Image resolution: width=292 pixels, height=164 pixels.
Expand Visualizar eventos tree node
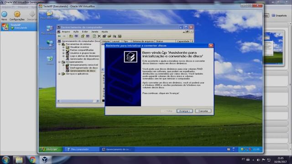63,47
